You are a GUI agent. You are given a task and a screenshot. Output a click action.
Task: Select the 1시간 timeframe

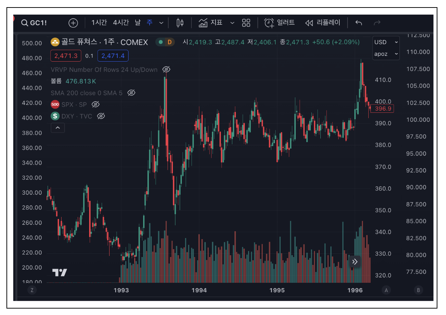coord(99,23)
